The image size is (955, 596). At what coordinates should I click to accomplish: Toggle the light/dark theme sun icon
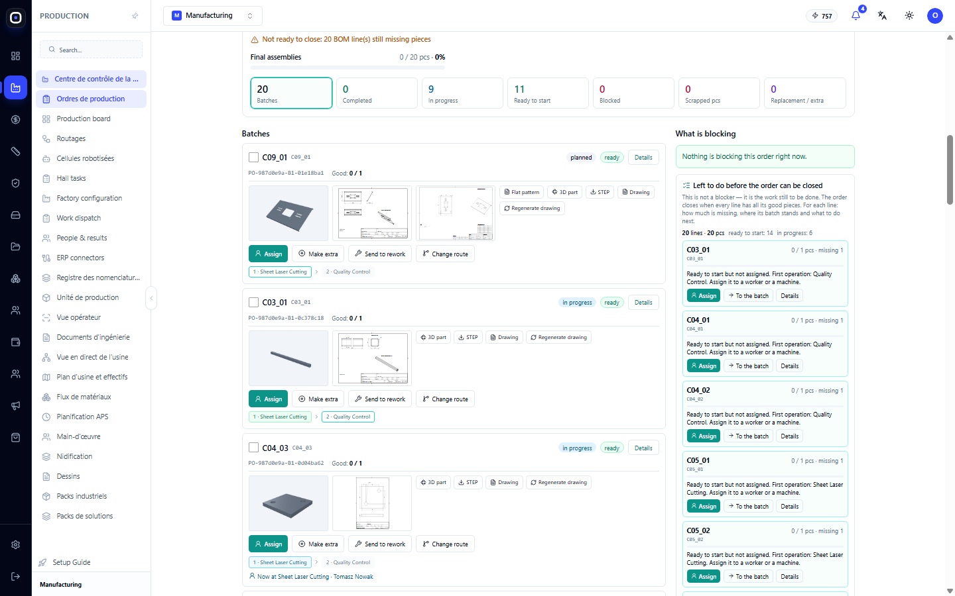(909, 15)
